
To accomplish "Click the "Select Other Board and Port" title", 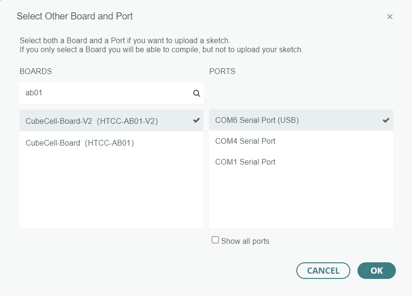I will (74, 17).
